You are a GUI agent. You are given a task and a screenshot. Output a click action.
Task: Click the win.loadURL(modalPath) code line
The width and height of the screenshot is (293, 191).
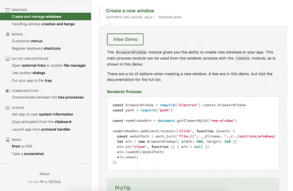pos(140,152)
